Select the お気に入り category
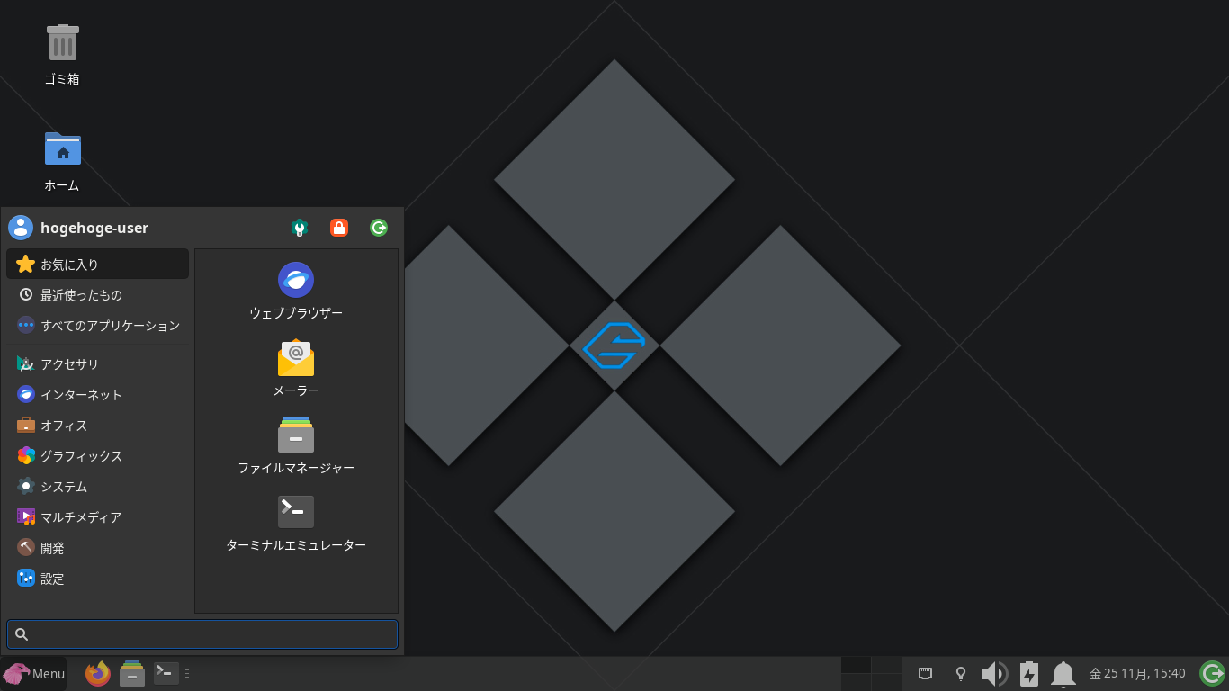Image resolution: width=1229 pixels, height=691 pixels. pos(98,265)
